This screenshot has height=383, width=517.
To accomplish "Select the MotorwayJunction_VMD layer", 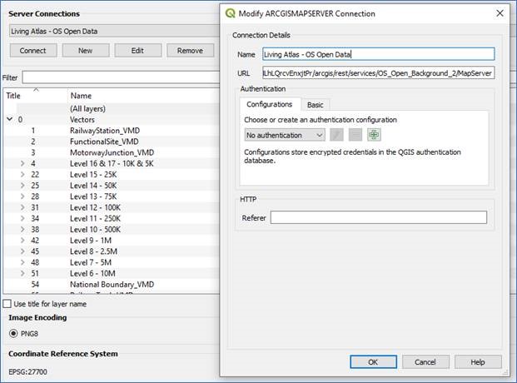I will coord(112,152).
